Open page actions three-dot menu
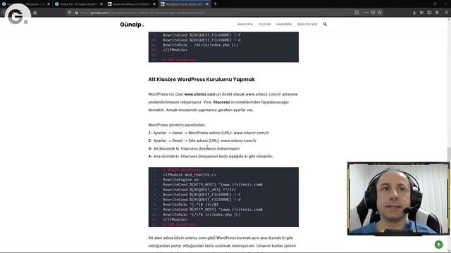 366,13
